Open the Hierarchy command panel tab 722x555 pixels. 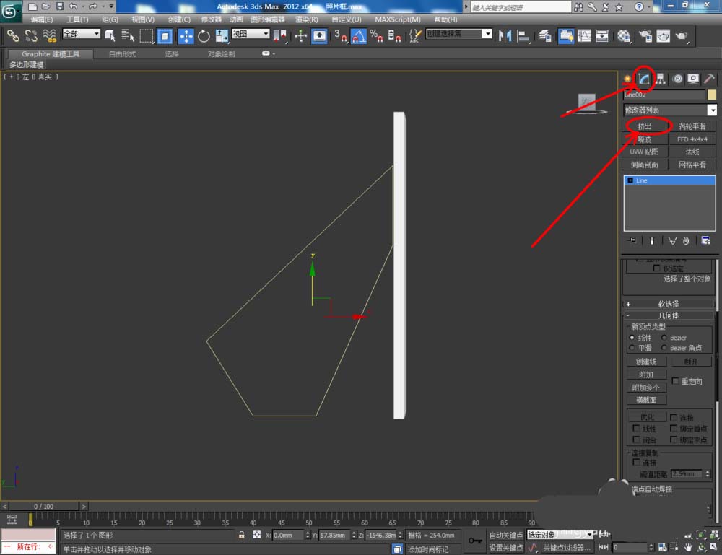[x=661, y=79]
